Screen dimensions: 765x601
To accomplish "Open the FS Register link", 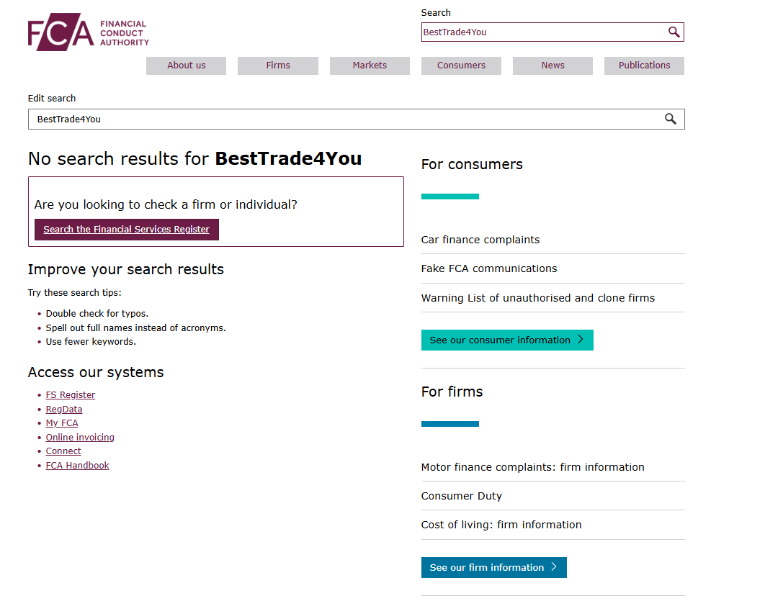I will click(71, 395).
